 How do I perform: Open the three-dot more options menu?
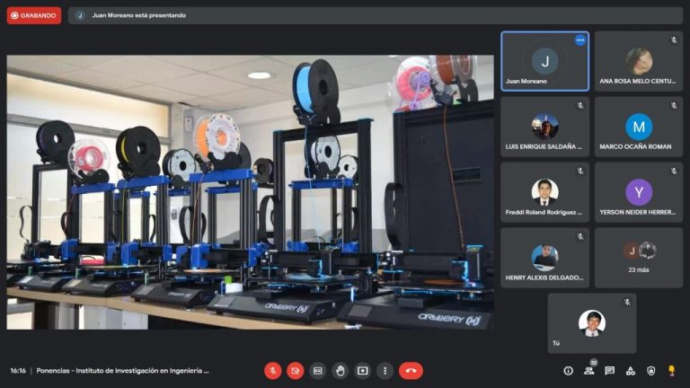385,370
